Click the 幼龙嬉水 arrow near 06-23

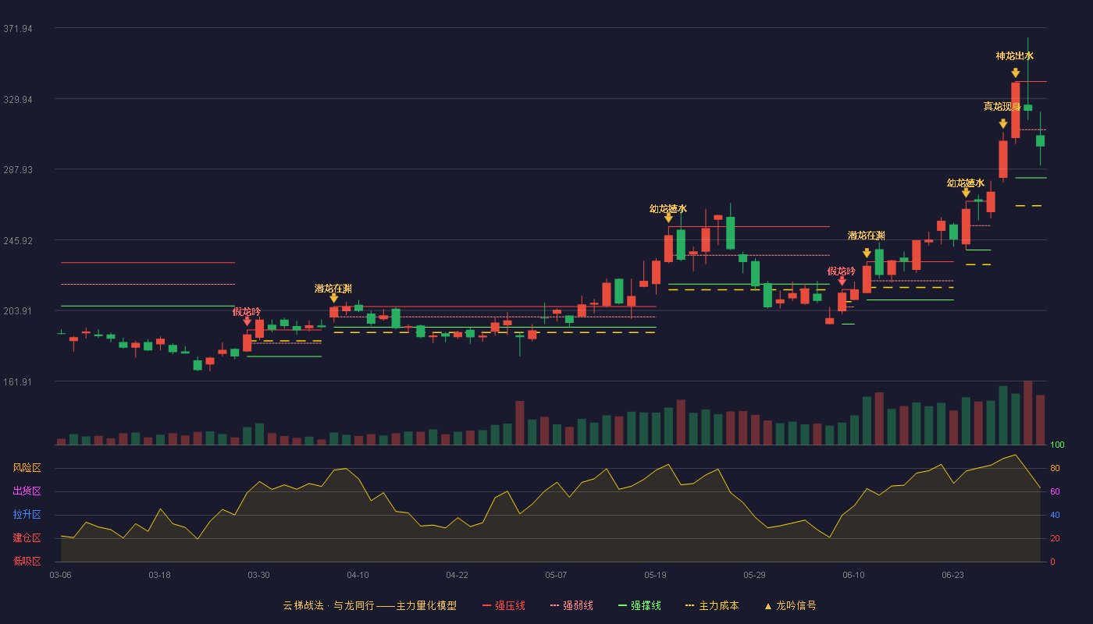(966, 192)
